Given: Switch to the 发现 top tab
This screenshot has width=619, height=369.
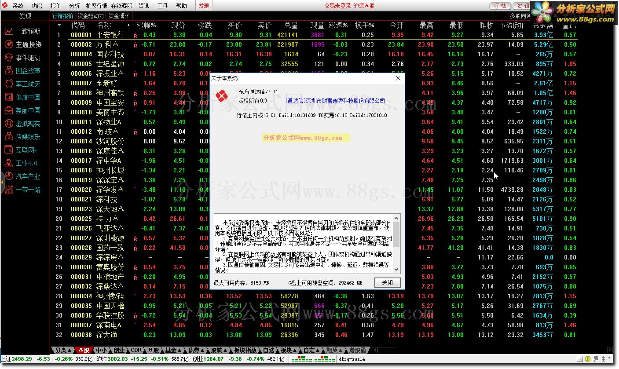Looking at the screenshot, I should click(204, 6).
